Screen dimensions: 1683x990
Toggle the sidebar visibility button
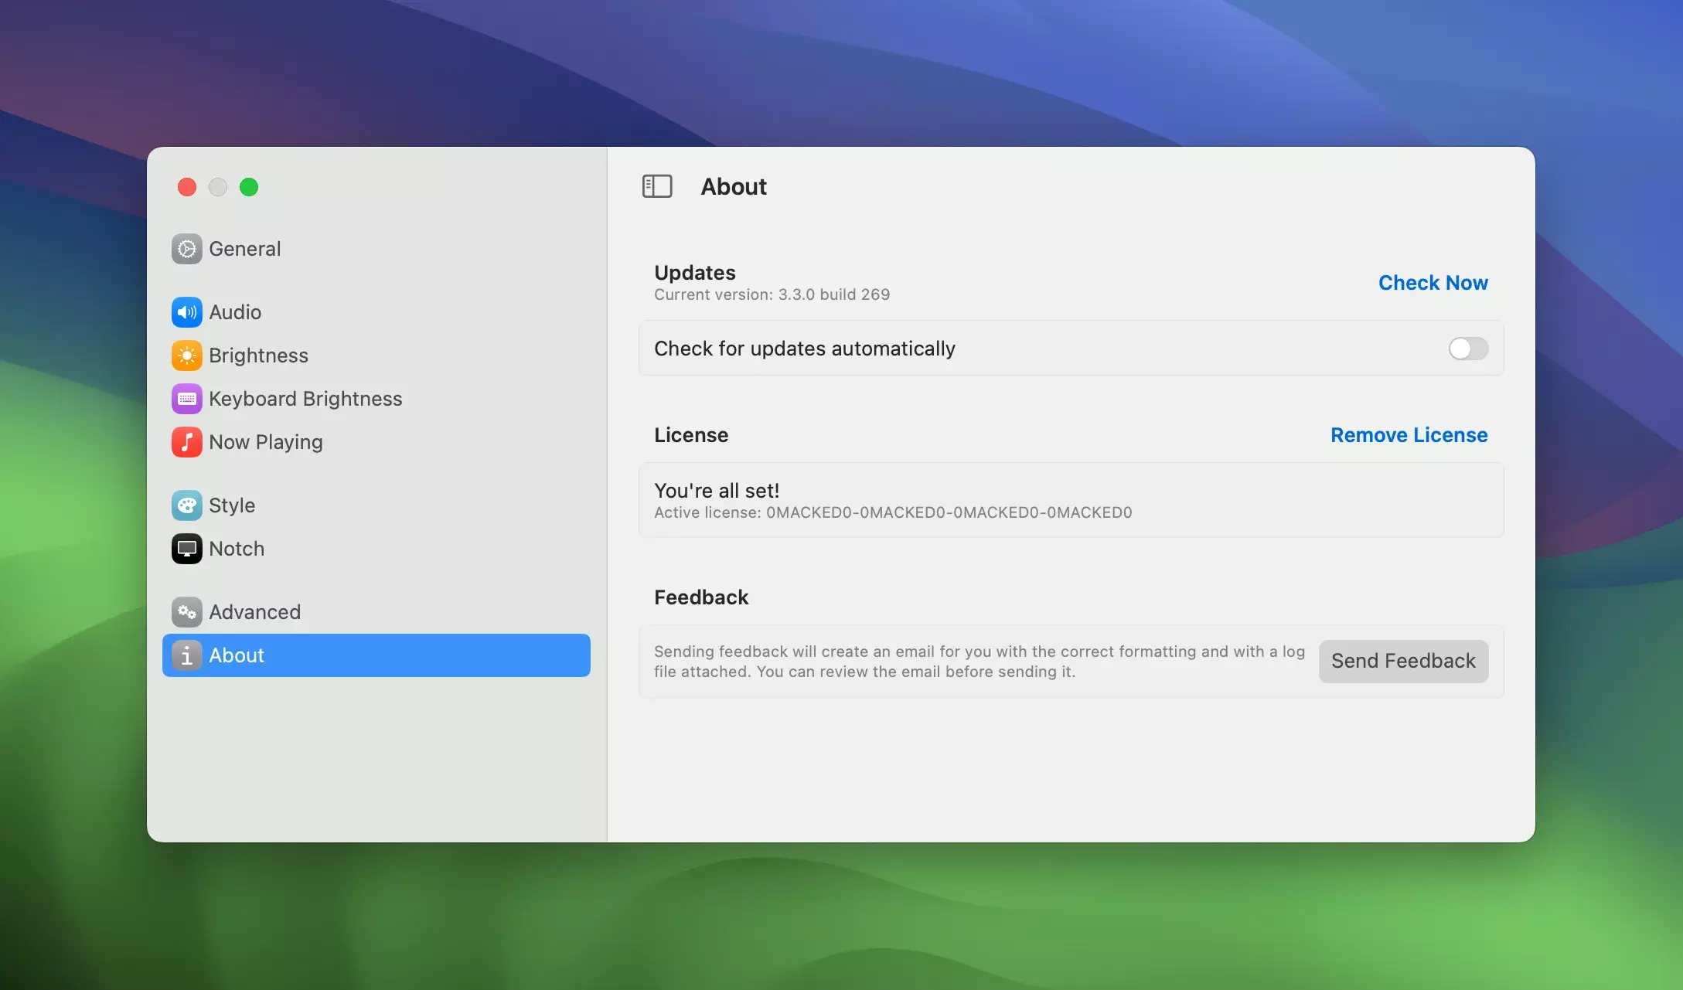(x=657, y=186)
